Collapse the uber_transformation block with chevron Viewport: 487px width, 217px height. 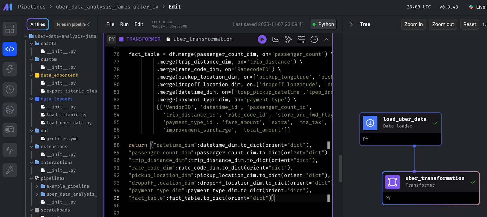(x=326, y=39)
